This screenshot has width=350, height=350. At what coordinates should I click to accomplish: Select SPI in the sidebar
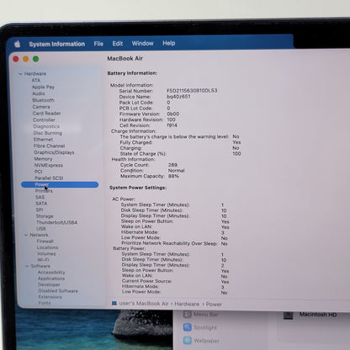(40, 209)
